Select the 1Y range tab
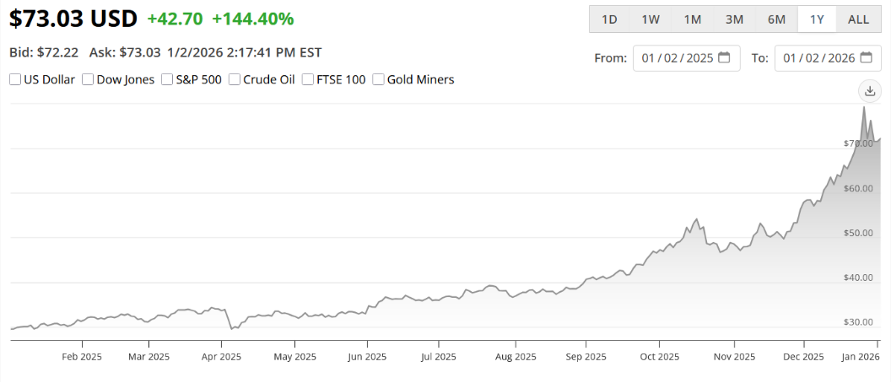This screenshot has width=891, height=383. [x=817, y=19]
